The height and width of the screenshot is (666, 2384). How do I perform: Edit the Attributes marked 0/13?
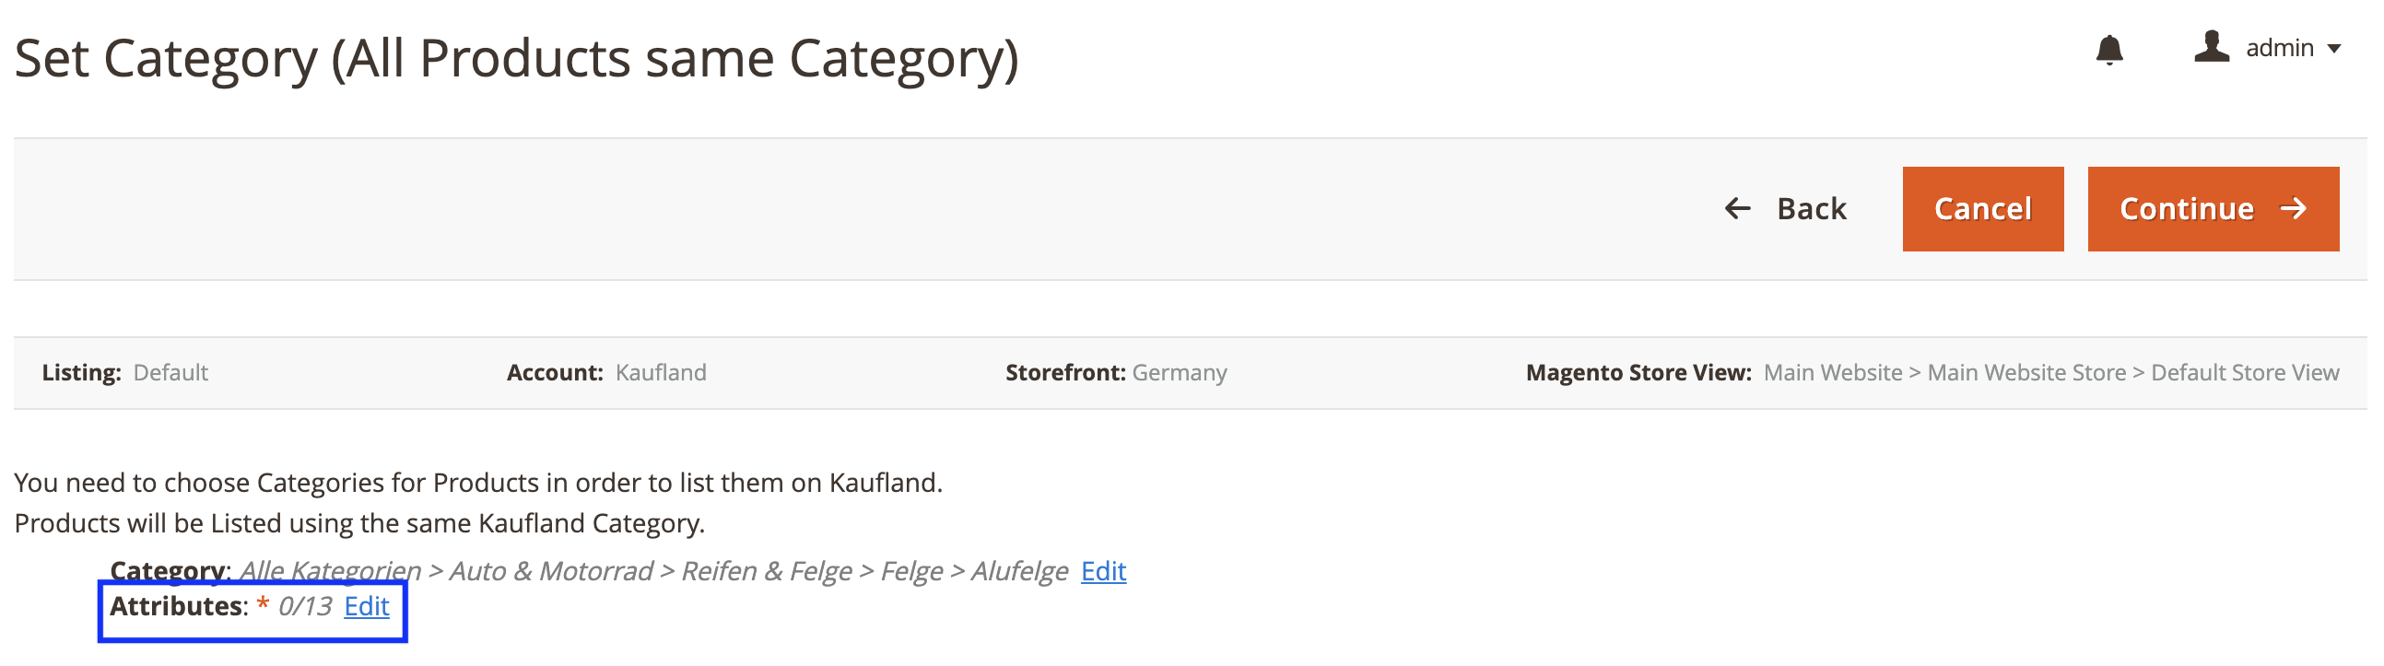368,607
